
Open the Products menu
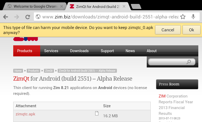(x=25, y=51)
